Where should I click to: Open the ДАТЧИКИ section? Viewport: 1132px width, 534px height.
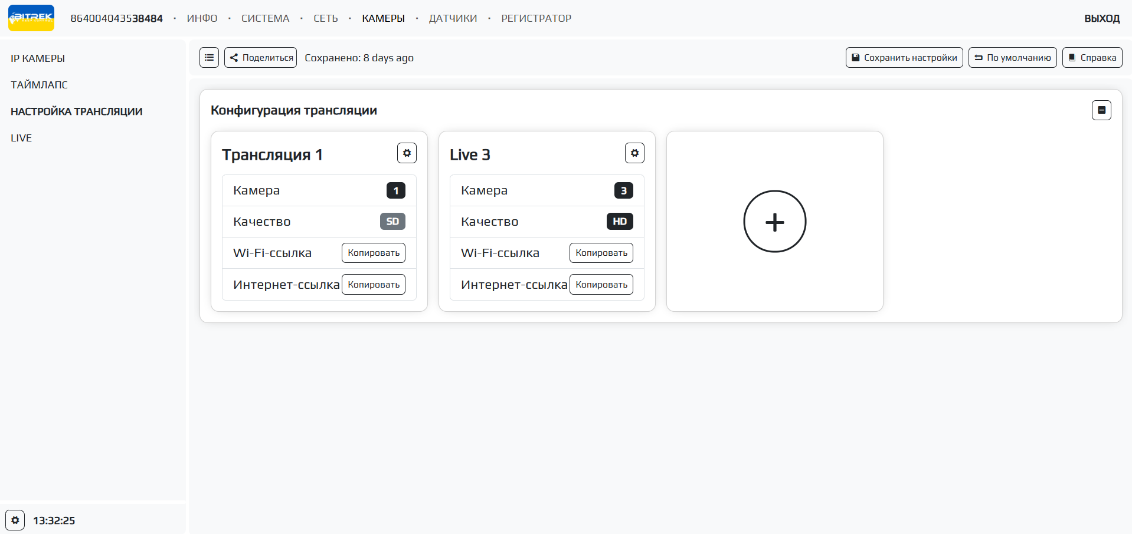[x=453, y=18]
